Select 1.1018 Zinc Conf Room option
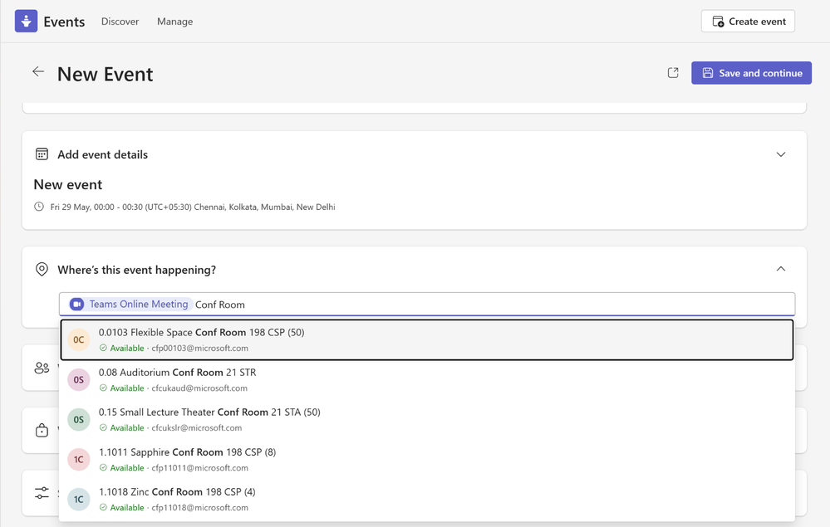Image resolution: width=830 pixels, height=527 pixels. (427, 500)
